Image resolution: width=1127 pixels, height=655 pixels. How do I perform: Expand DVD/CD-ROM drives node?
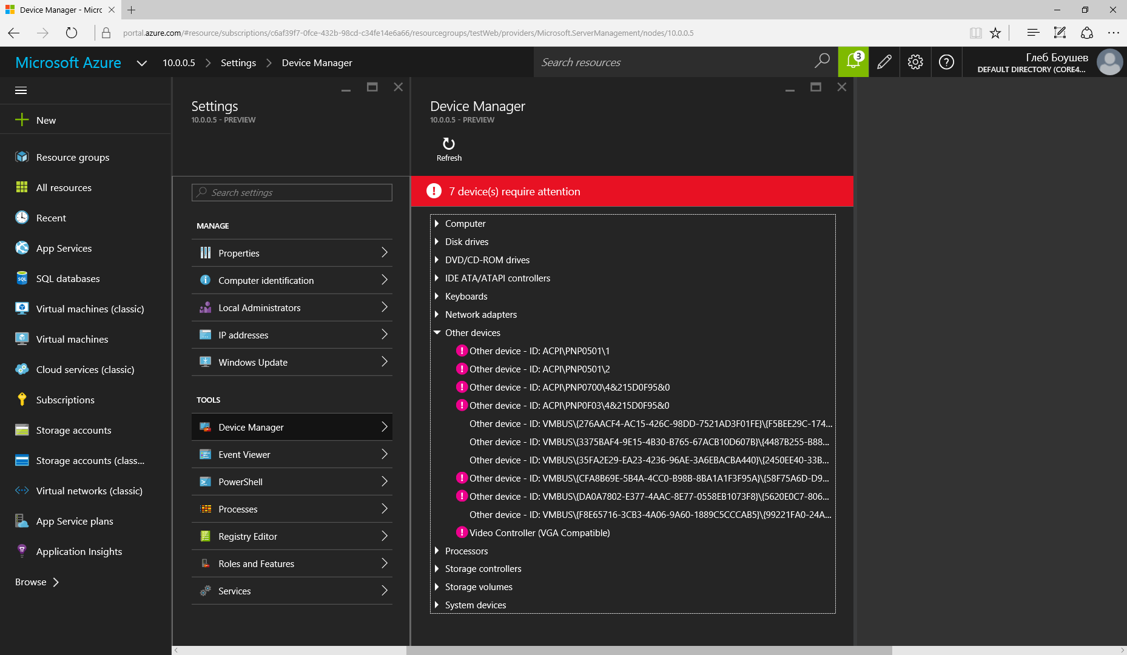coord(437,260)
